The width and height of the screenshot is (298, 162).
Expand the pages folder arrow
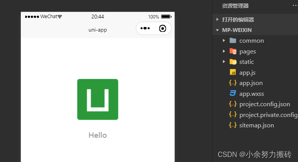pyautogui.click(x=224, y=51)
